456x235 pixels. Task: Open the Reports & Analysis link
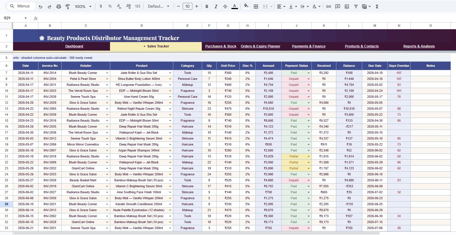pos(419,46)
